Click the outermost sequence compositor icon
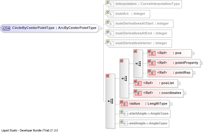Screen dimensions: 203x132 point(110,101)
